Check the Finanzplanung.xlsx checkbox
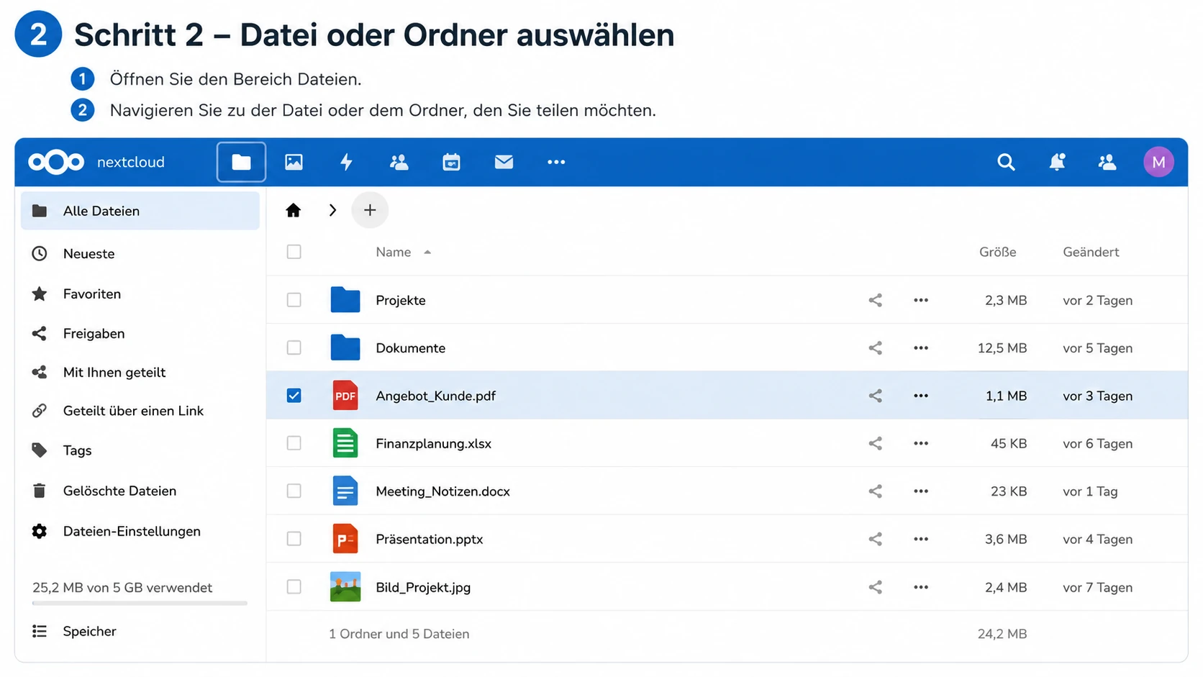 tap(294, 443)
